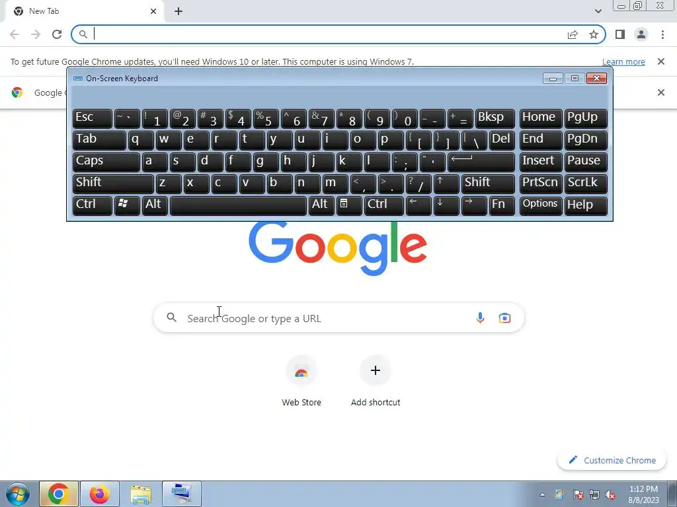Open Firefox from the taskbar

(99, 494)
